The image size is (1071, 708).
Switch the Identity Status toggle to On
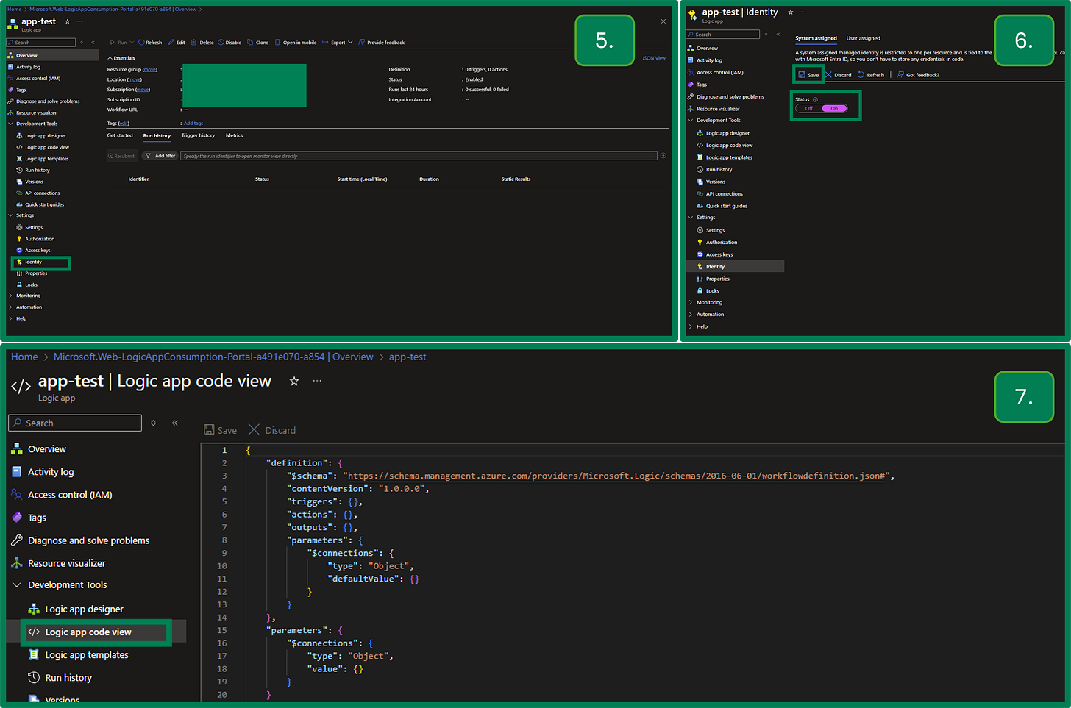pos(834,108)
